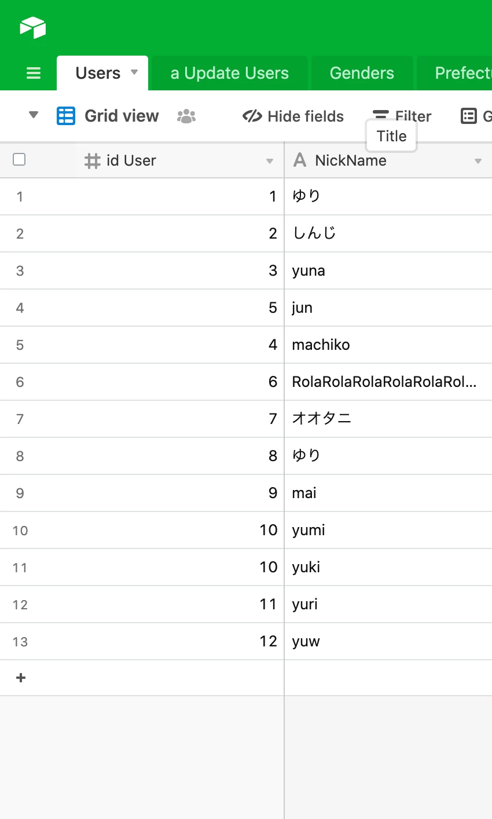Open the id User column dropdown arrow
The image size is (492, 819).
[270, 161]
